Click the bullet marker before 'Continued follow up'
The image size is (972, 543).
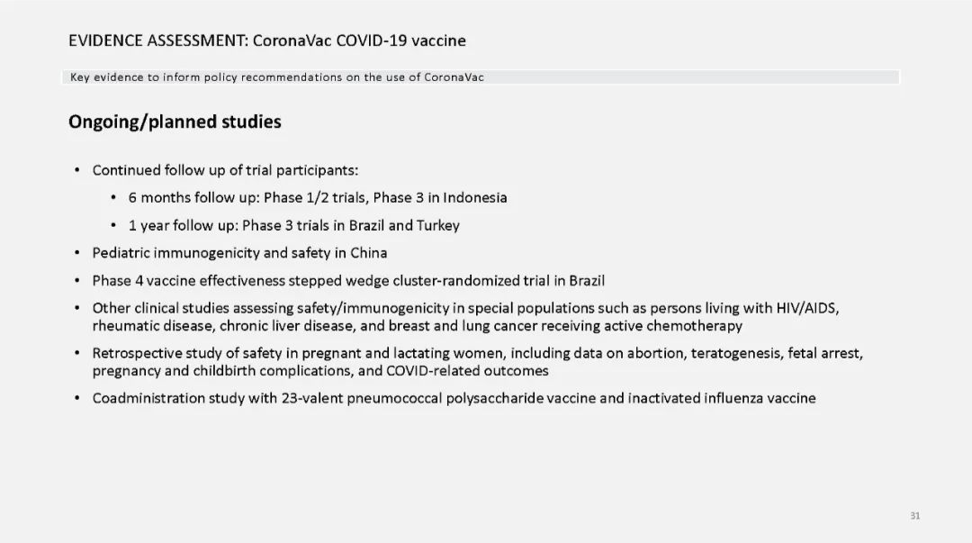76,170
